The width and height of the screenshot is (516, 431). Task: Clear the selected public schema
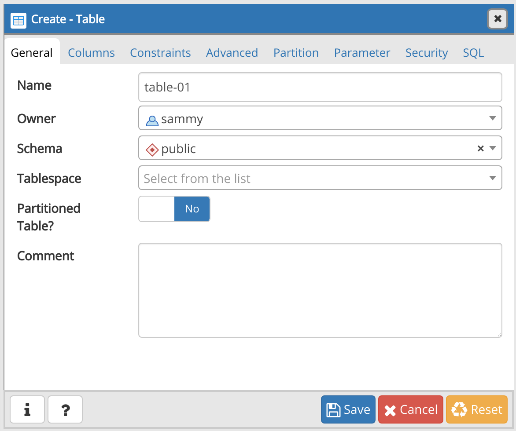click(x=480, y=148)
